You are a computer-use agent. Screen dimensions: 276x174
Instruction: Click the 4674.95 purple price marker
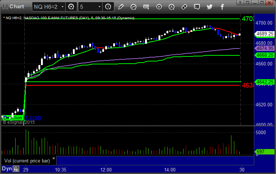point(265,48)
